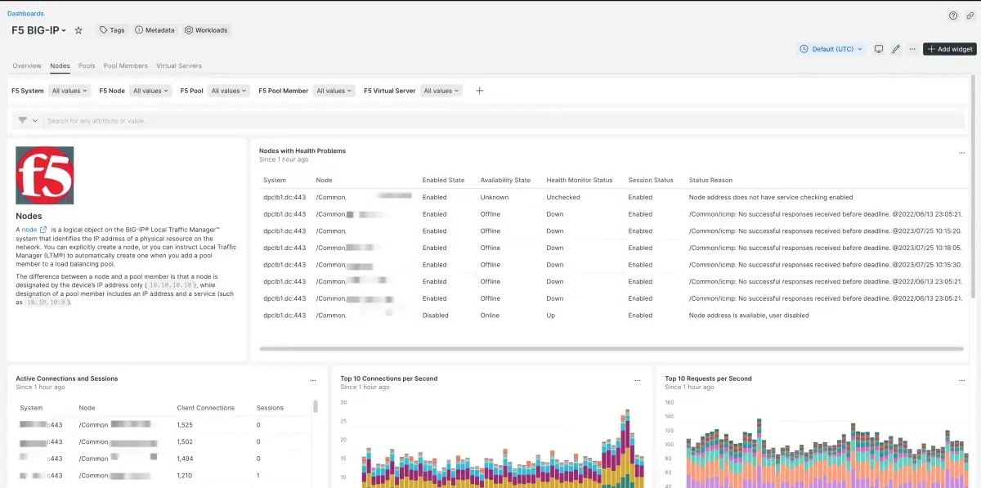The height and width of the screenshot is (488, 981).
Task: Star the F5 BIG-IP dashboard as favorite
Action: tap(78, 30)
